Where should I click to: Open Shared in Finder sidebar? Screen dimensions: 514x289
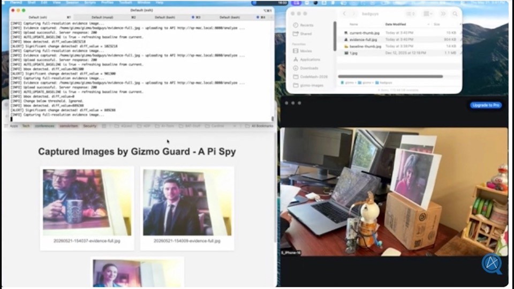click(x=303, y=34)
